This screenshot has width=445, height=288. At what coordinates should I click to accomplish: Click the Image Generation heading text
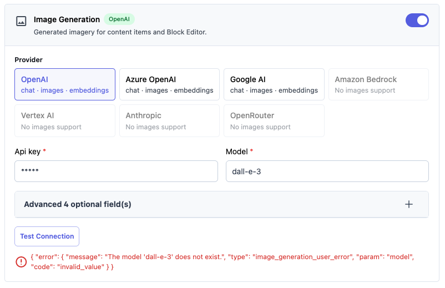click(67, 19)
